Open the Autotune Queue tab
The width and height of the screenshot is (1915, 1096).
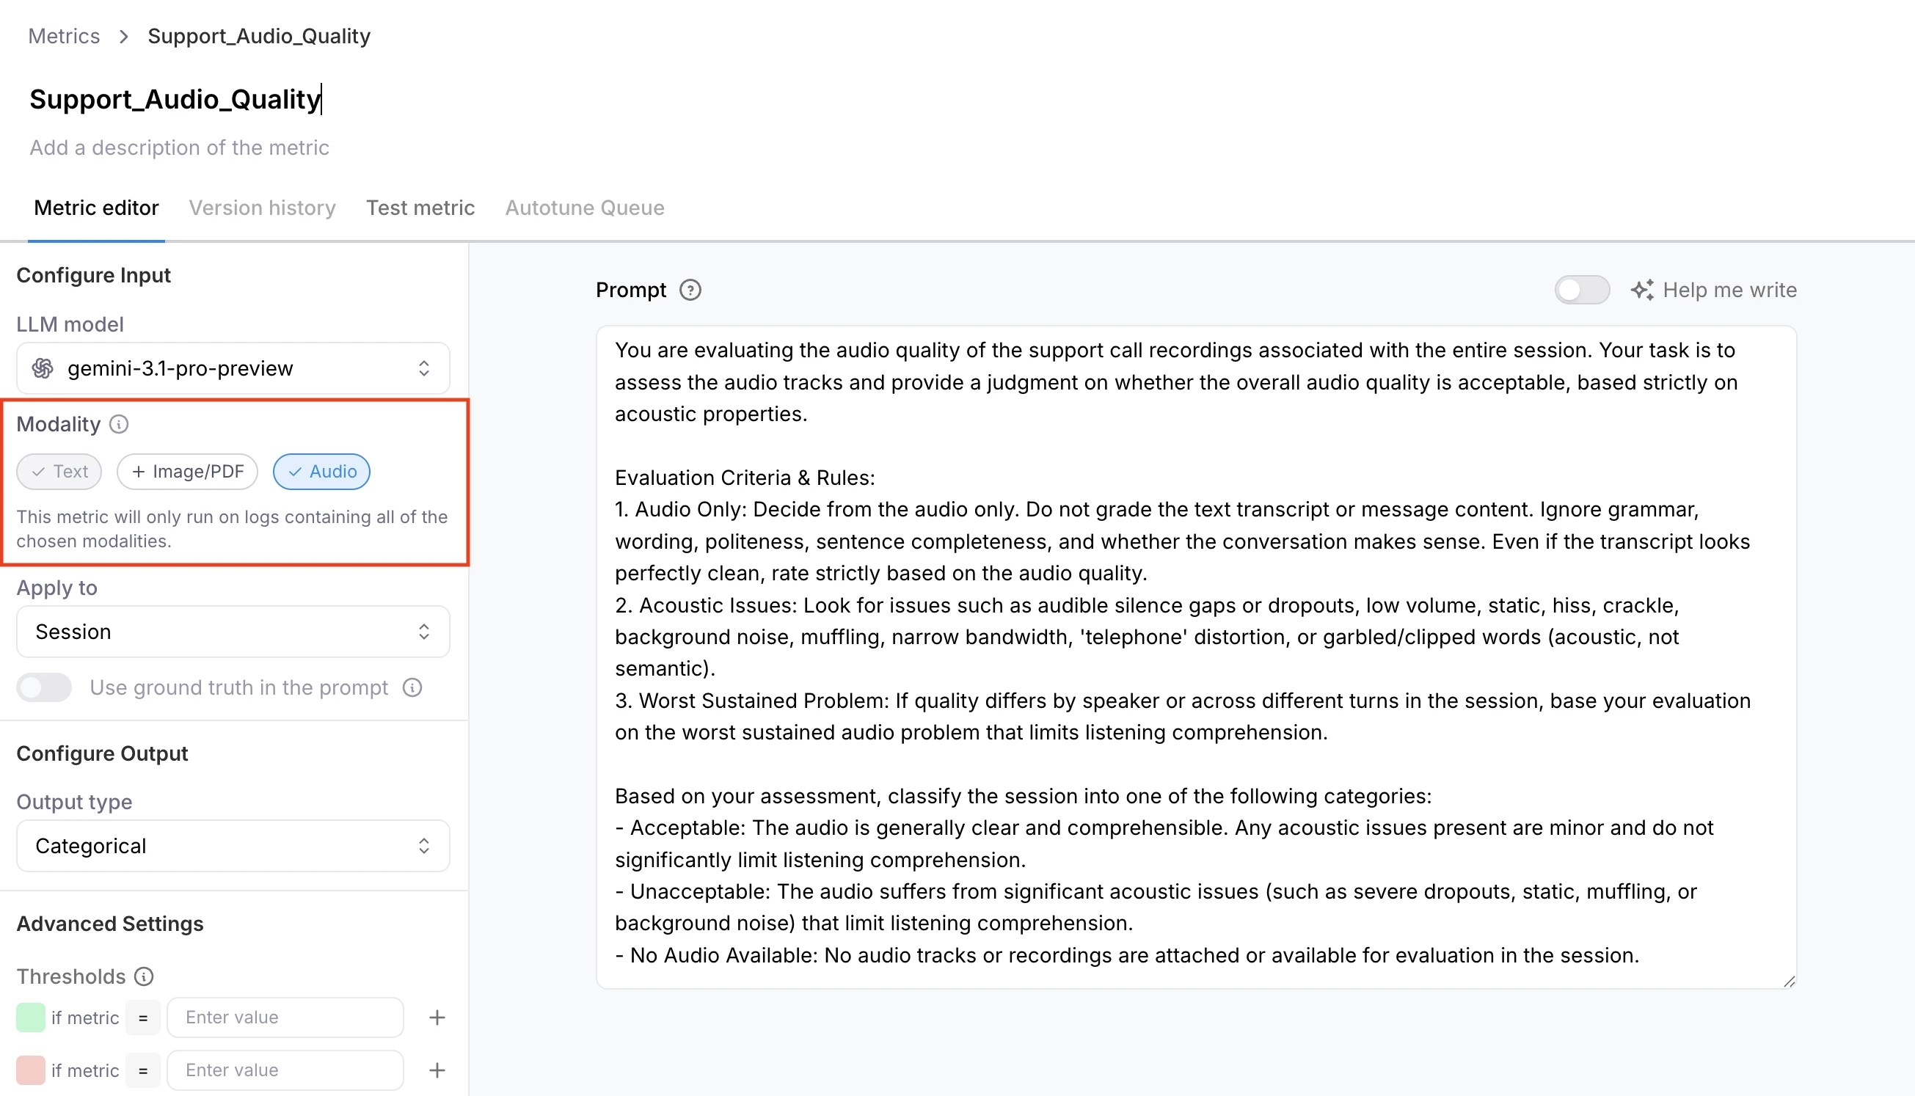584,208
